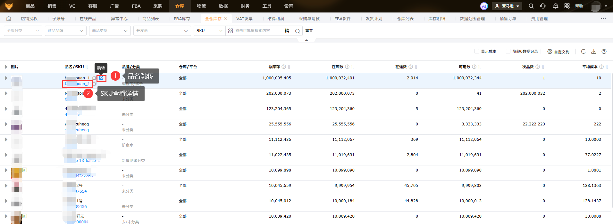The width and height of the screenshot is (613, 224).
Task: Open the 亚马逊 platform selector
Action: point(507,6)
